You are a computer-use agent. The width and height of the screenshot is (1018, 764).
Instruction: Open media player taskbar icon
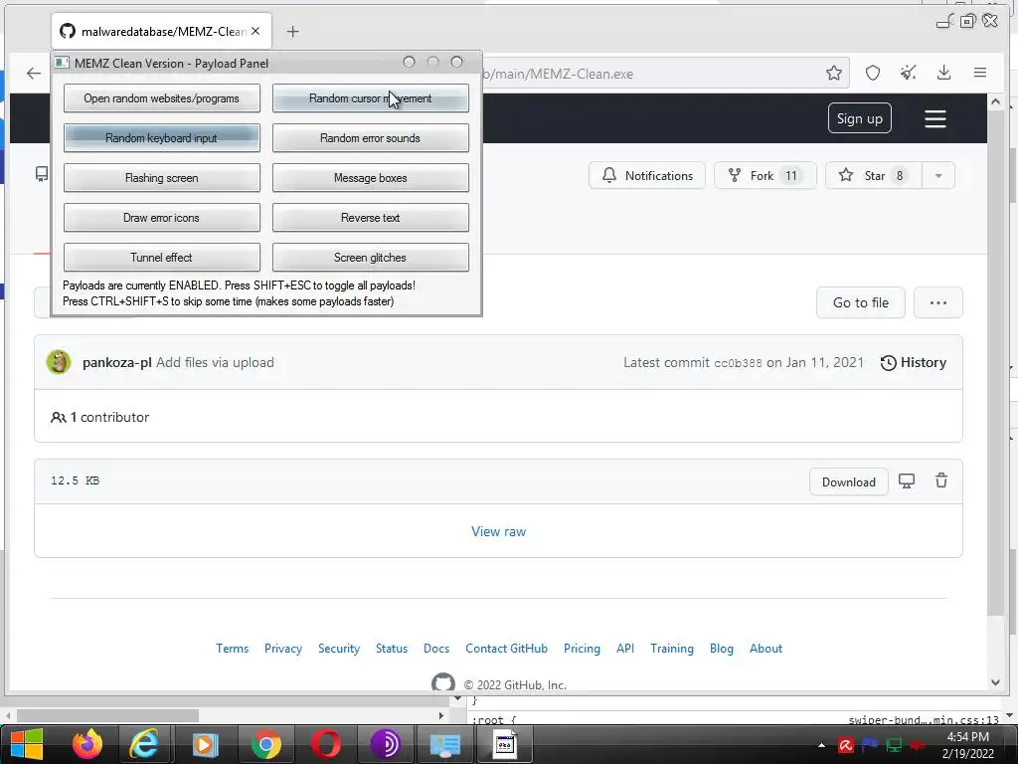[x=205, y=744]
